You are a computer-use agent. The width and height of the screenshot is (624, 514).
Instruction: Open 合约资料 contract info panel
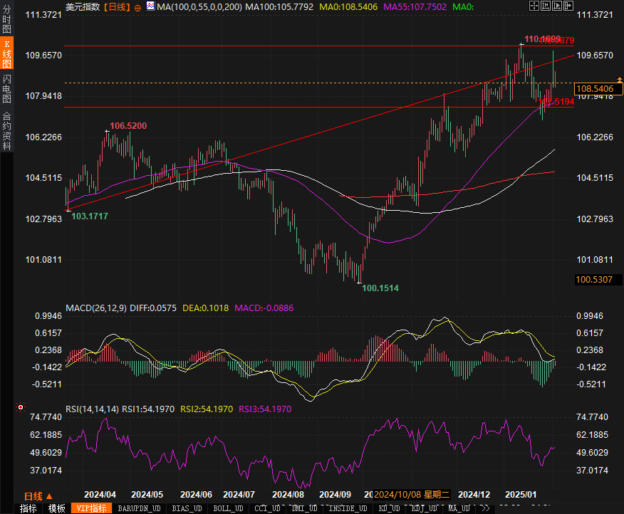6,131
